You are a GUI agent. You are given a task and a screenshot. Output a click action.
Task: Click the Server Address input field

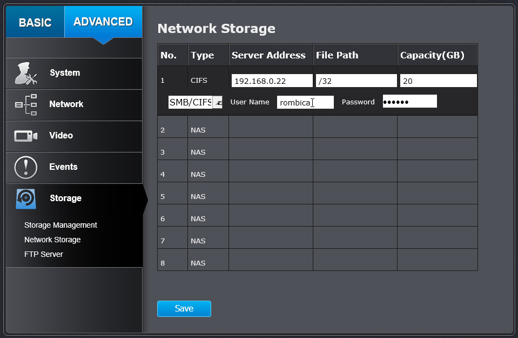point(272,81)
